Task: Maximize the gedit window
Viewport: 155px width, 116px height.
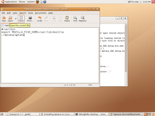Action: [93, 9]
